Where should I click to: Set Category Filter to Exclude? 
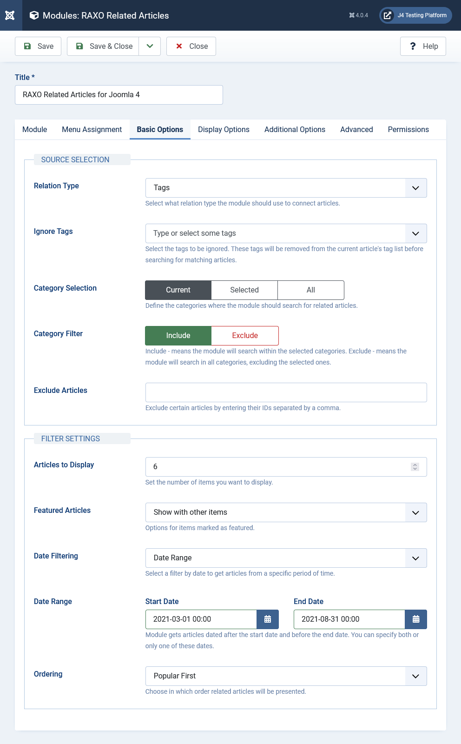[x=245, y=336]
